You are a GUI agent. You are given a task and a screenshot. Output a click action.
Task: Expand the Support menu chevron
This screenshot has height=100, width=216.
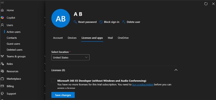(x=45, y=94)
